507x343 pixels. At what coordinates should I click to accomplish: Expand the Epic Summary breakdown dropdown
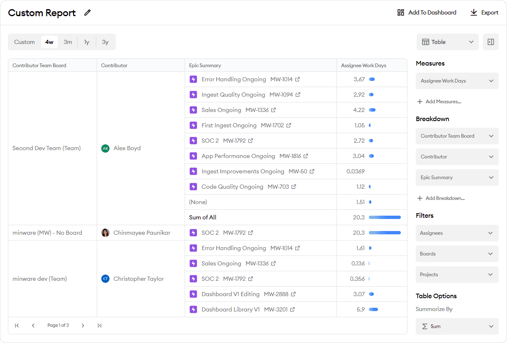pos(457,178)
